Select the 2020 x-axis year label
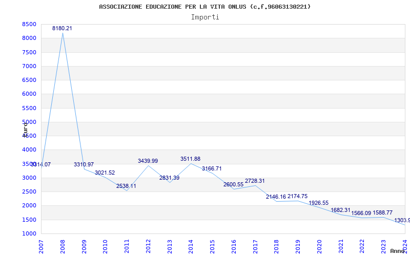Screen dimensions: 410x256 pos(319,247)
